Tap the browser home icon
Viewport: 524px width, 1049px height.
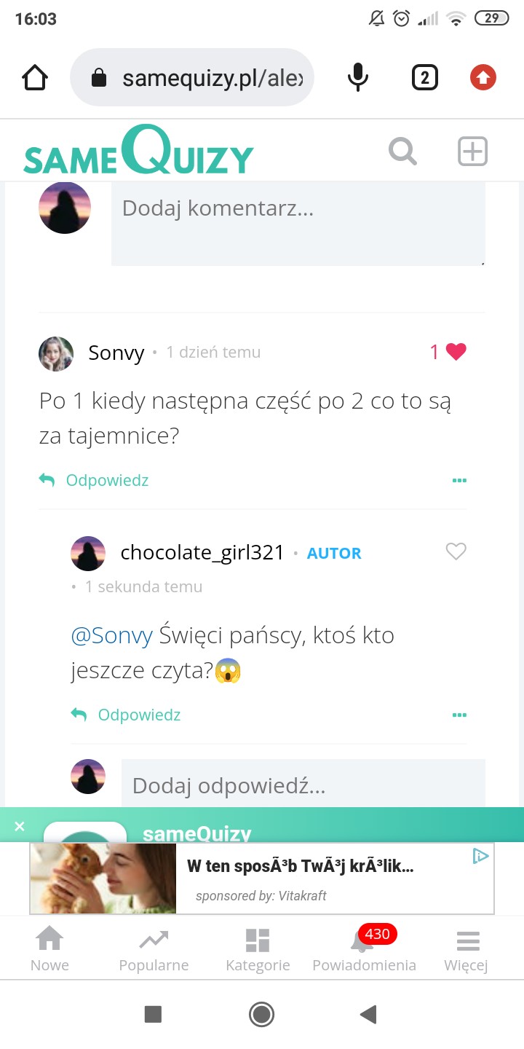point(35,77)
